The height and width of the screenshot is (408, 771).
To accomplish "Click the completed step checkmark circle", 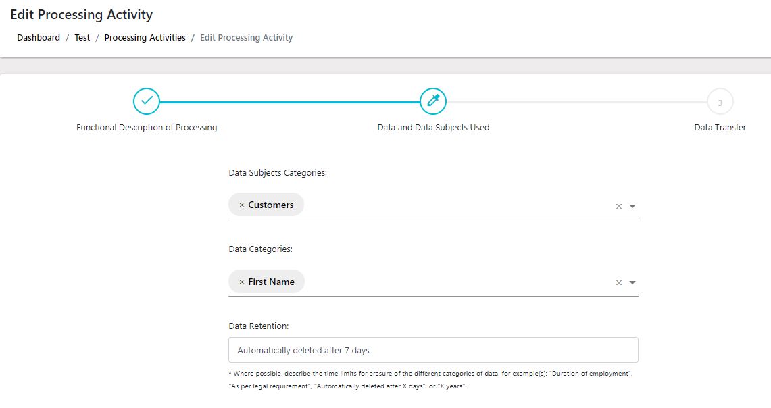I will click(x=147, y=101).
